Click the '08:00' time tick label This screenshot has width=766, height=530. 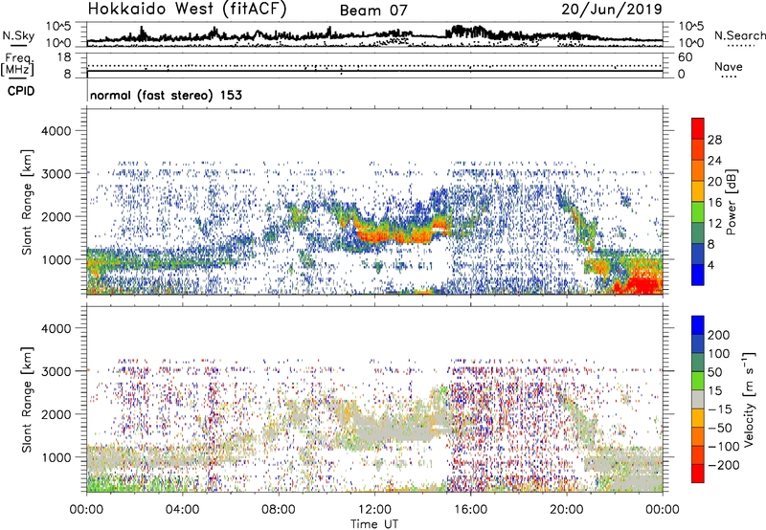[279, 510]
